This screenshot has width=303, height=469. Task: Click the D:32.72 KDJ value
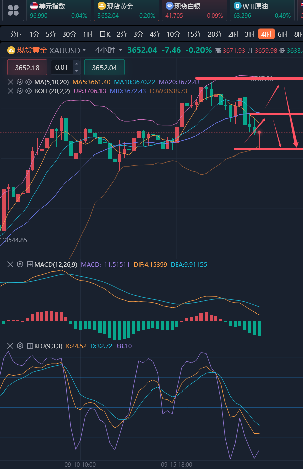(102, 346)
